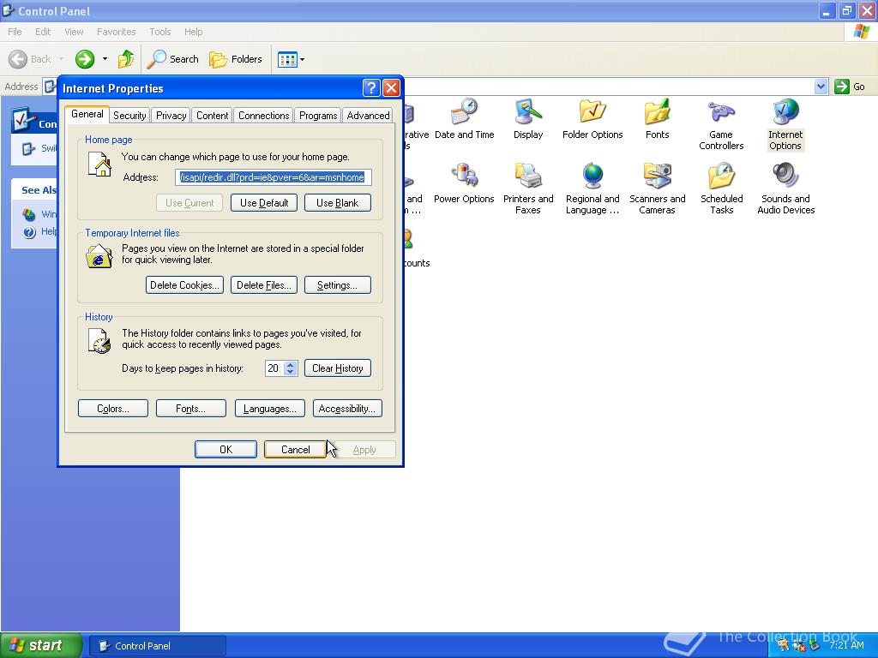This screenshot has width=878, height=658.
Task: Switch to the Content tab
Action: [x=213, y=116]
